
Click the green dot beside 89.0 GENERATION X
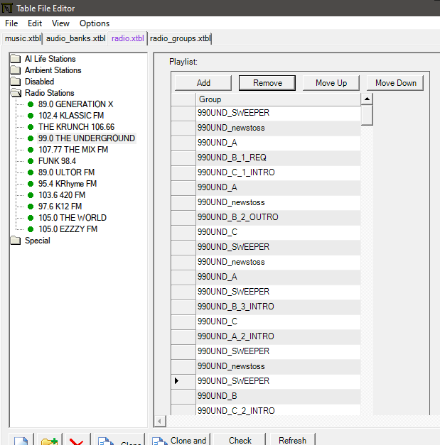pyautogui.click(x=31, y=104)
